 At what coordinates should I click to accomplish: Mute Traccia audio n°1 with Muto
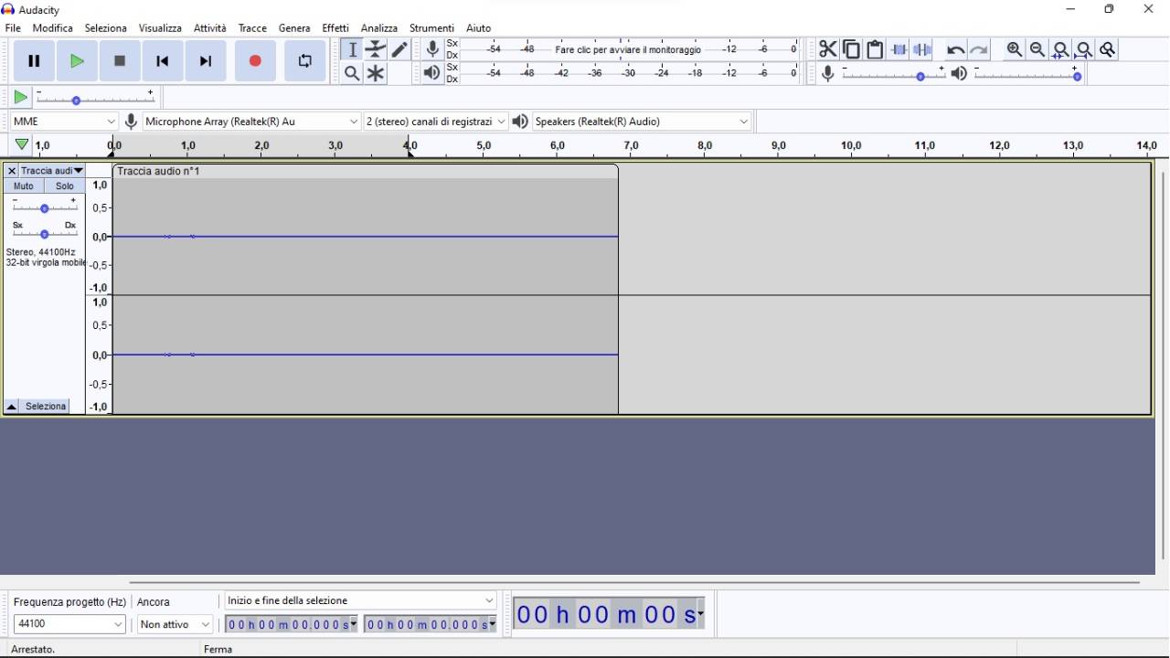pos(23,186)
